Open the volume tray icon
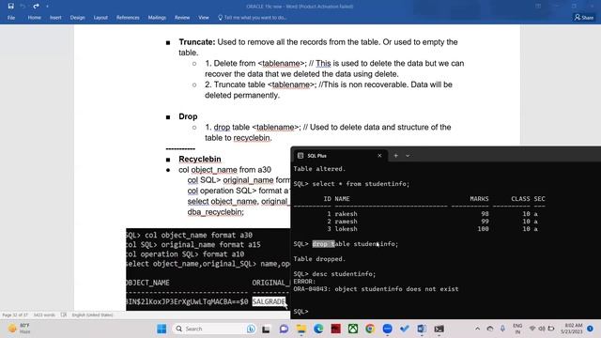Screen dimensions: 601x338 tap(542, 329)
